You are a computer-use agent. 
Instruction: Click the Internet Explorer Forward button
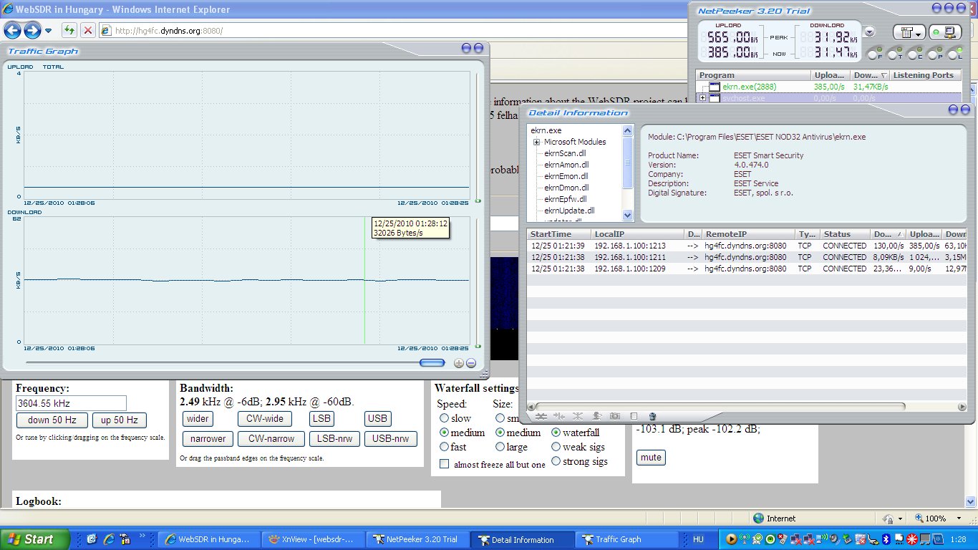click(32, 30)
